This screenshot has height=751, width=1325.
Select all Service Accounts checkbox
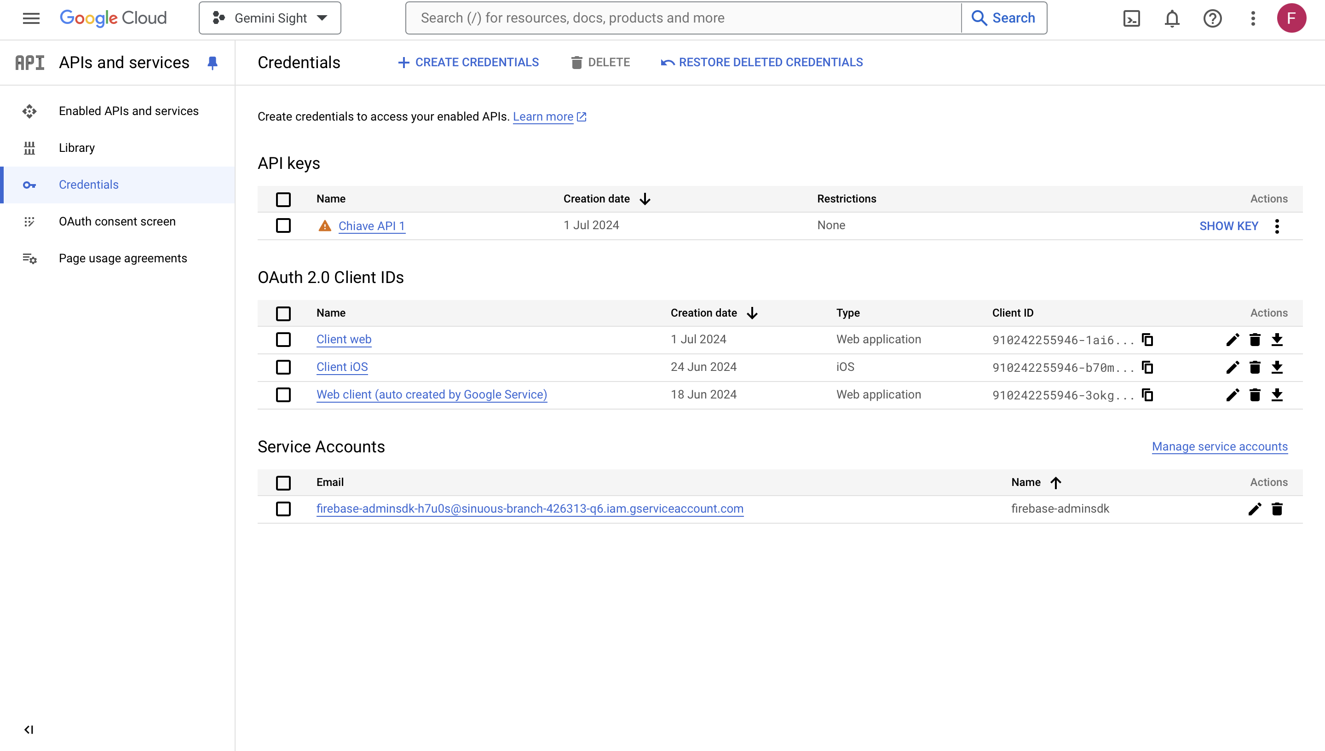point(283,483)
